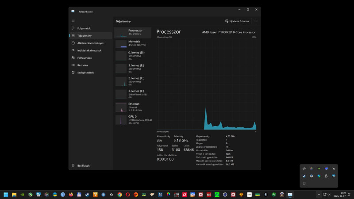Collapse the hidden tray icons chevron
The width and height of the screenshot is (354, 199).
click(319, 195)
